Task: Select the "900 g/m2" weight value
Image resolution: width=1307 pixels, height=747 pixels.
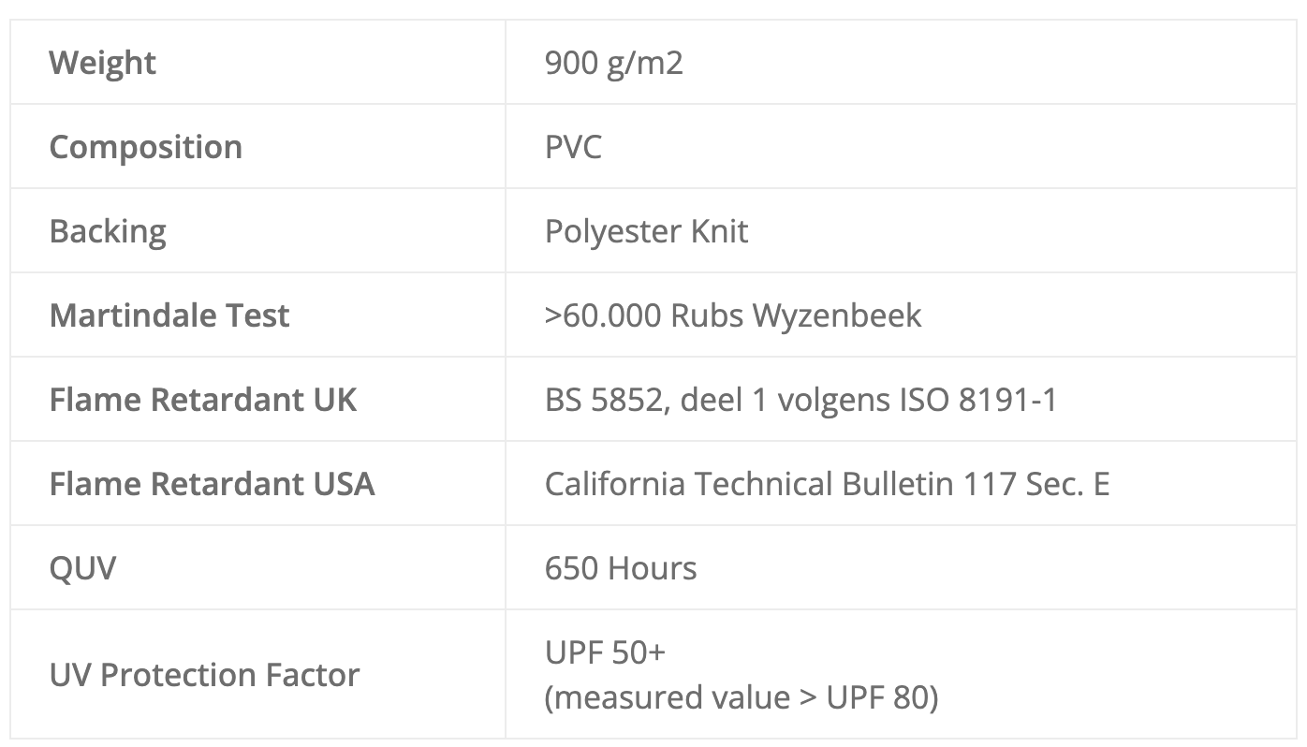Action: point(613,63)
